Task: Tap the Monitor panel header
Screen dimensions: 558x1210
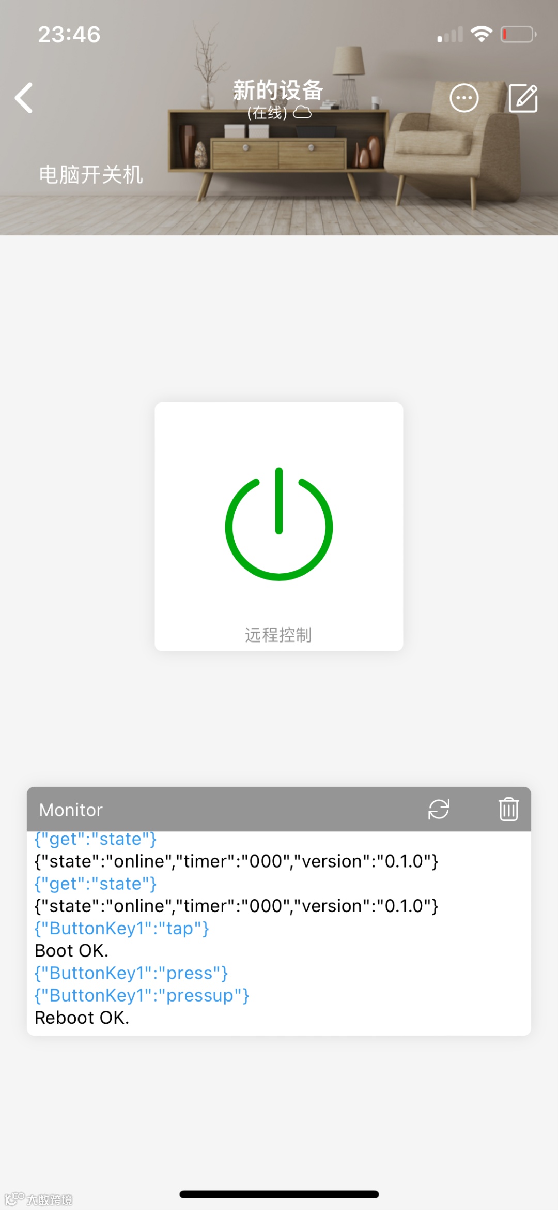Action: pyautogui.click(x=279, y=809)
